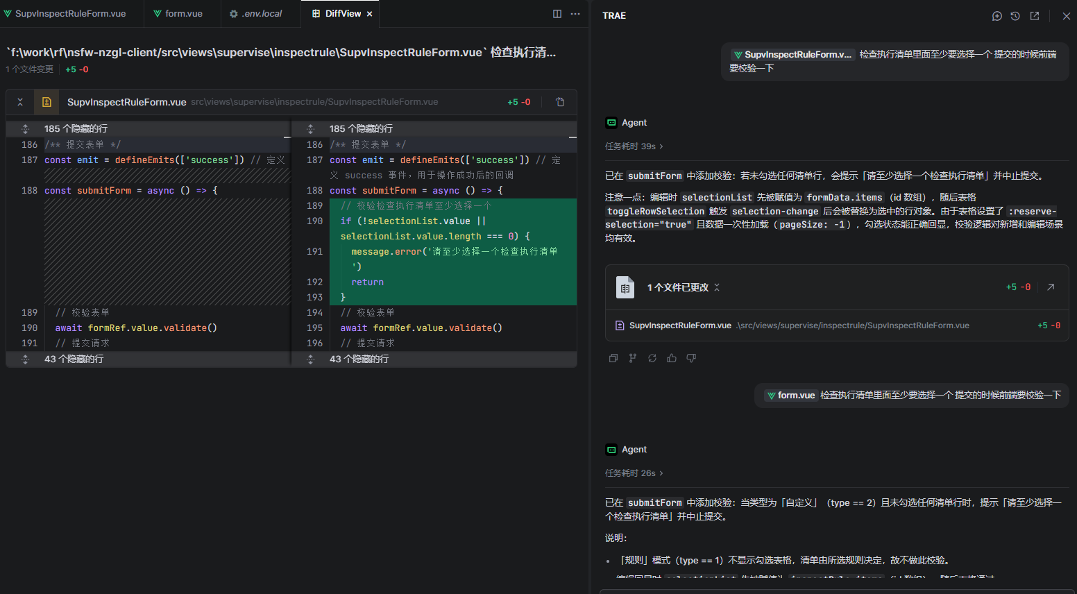
Task: Click the thumbs-down feedback icon
Action: pyautogui.click(x=691, y=358)
